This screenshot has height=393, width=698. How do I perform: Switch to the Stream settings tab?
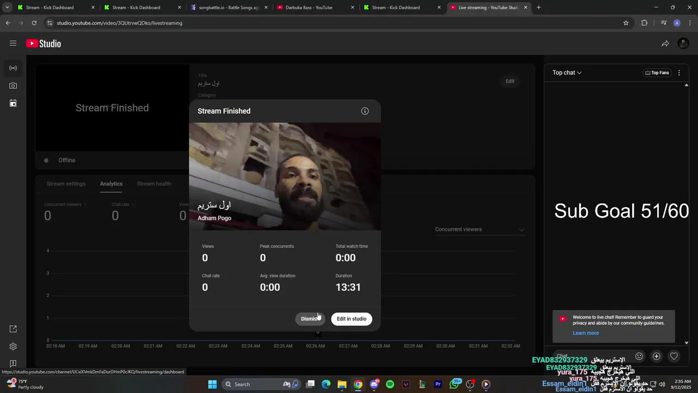[66, 184]
